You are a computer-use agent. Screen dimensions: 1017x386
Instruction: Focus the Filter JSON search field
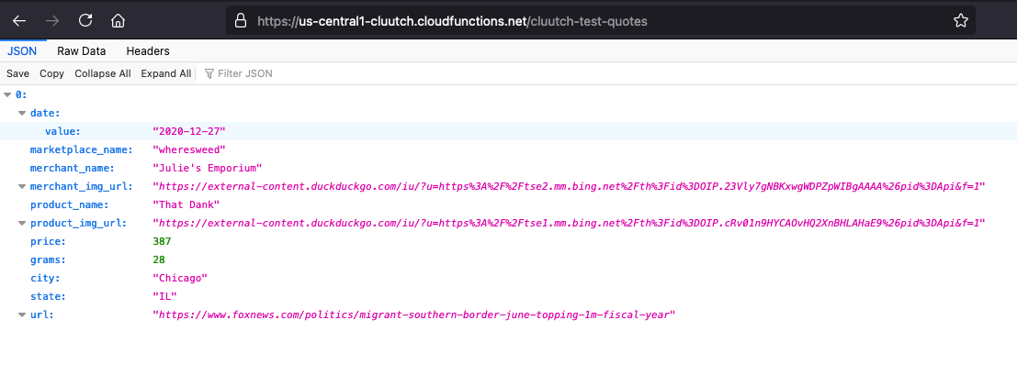coord(245,74)
